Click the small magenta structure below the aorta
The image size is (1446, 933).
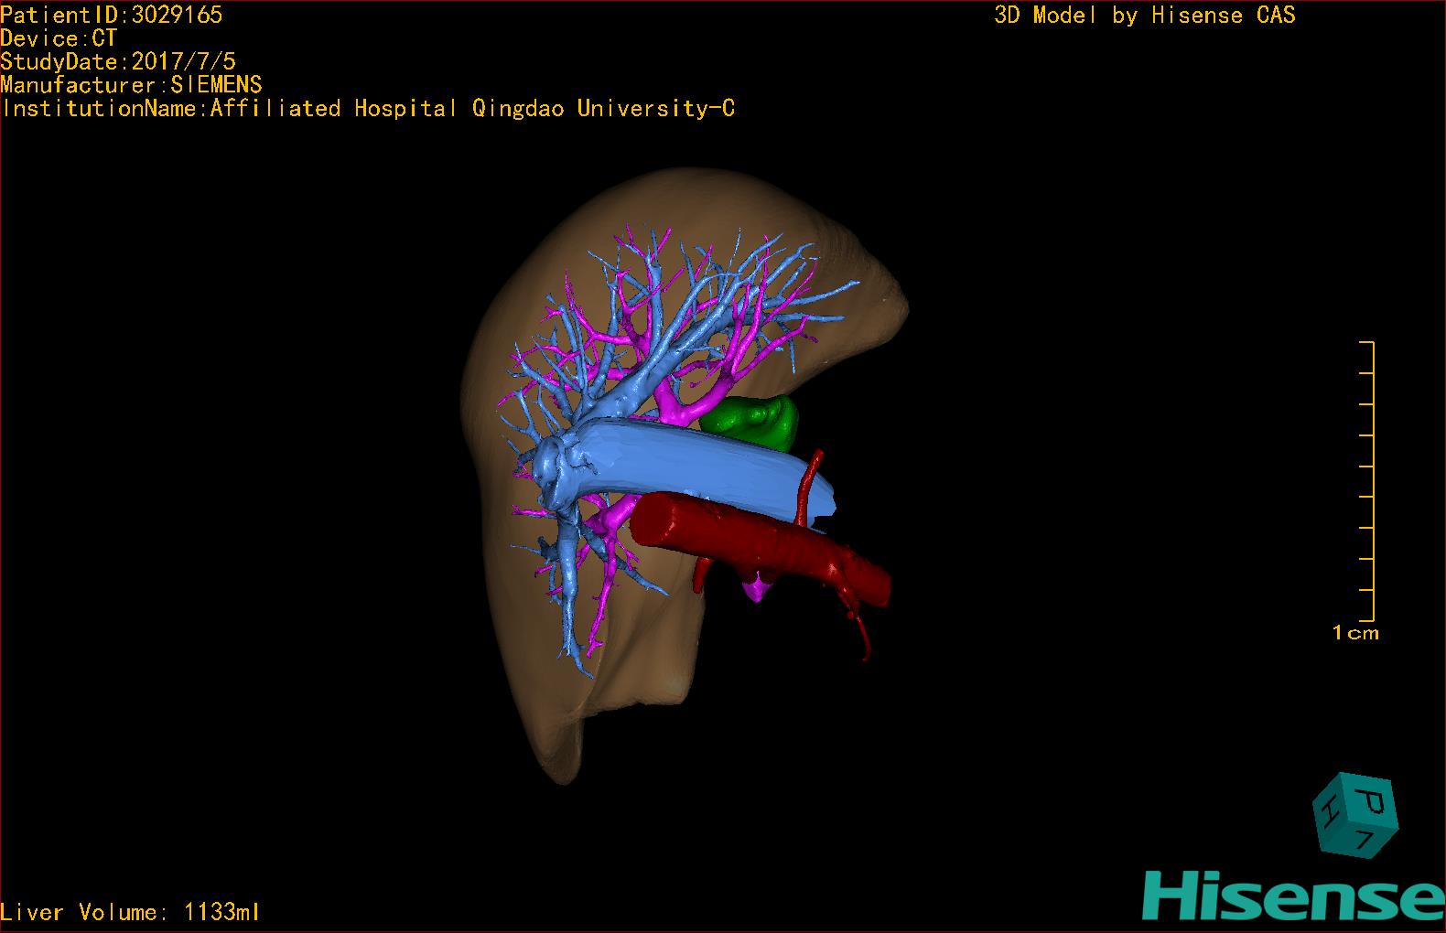(x=757, y=588)
